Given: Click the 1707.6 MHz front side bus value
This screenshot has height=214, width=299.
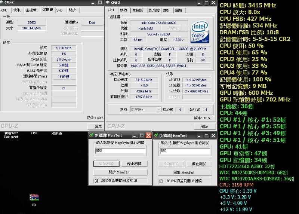Looking at the screenshot, I should (x=144, y=97).
